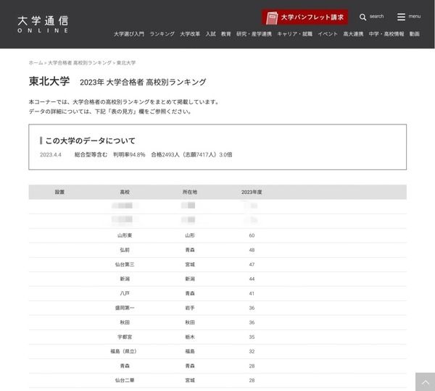This screenshot has height=391, width=435.
Task: Open 高大連携 nav item
Action: coord(353,34)
